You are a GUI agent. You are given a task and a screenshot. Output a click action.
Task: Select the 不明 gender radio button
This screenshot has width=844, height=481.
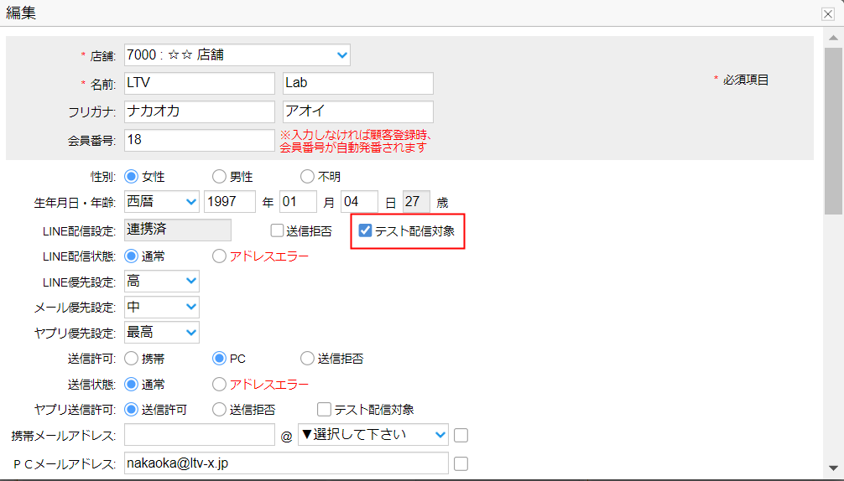[307, 177]
